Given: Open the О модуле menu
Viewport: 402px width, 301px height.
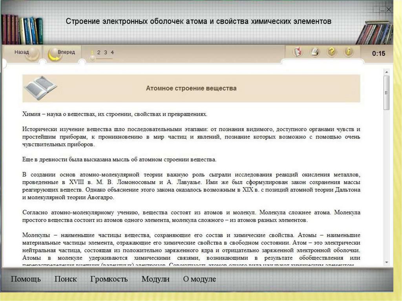Looking at the screenshot, I should coord(199,279).
